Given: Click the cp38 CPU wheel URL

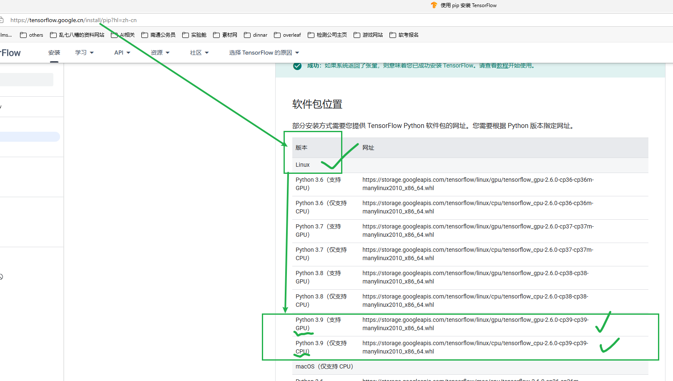Looking at the screenshot, I should click(x=475, y=301).
